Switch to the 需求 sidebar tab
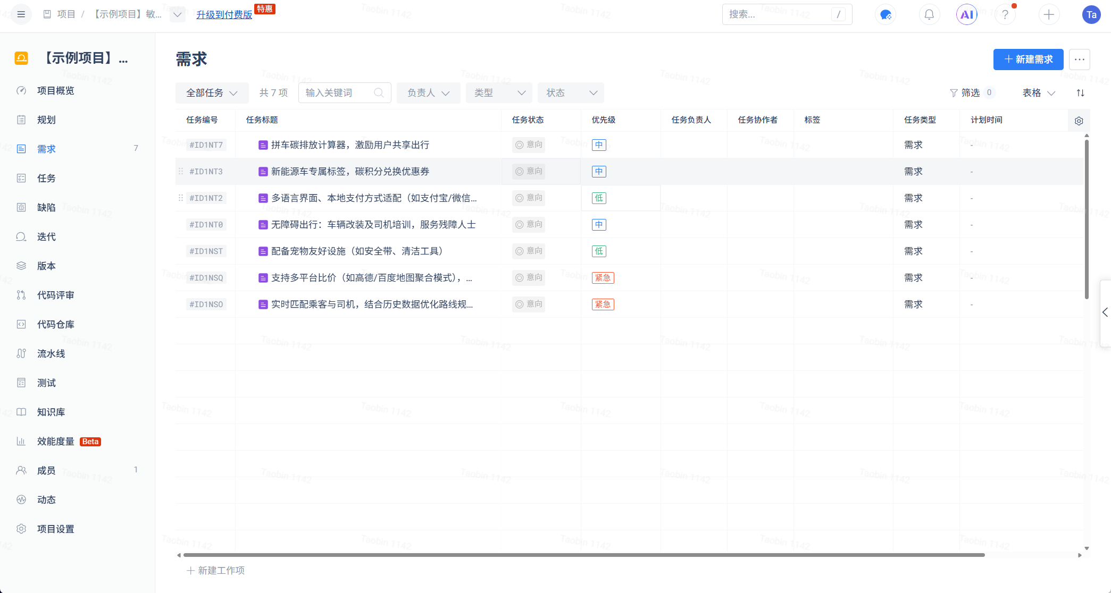The width and height of the screenshot is (1111, 593). tap(46, 149)
